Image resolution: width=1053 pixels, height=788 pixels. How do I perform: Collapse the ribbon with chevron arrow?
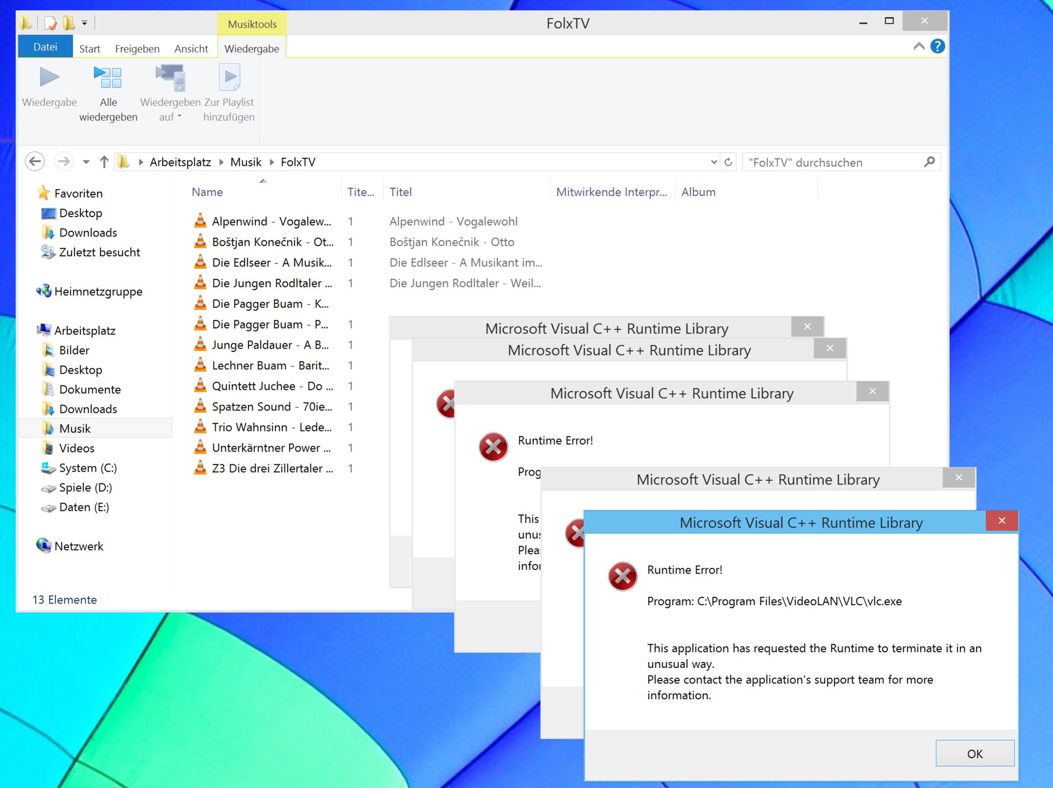coord(919,47)
